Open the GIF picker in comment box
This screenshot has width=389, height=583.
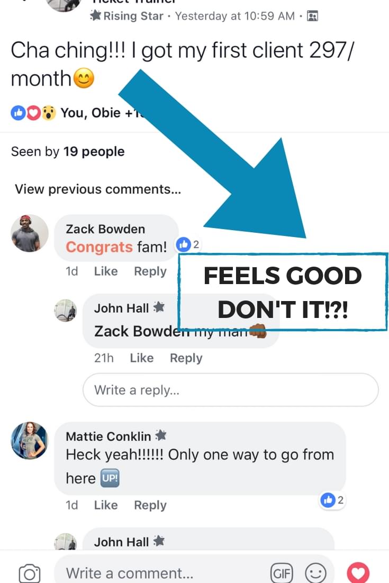click(282, 573)
